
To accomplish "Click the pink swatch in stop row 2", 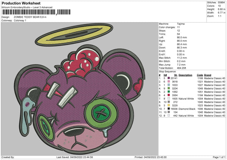I will pyautogui.click(x=168, y=82).
